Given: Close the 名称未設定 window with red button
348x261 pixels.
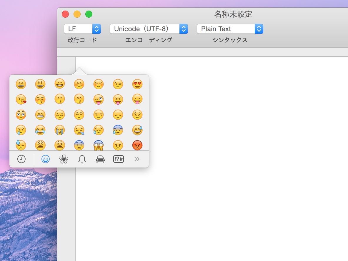Looking at the screenshot, I should click(x=65, y=14).
